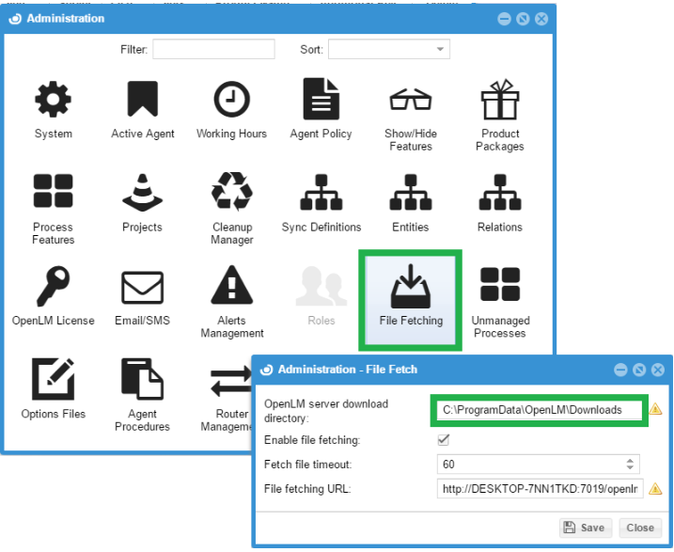Viewport: 674px width, 552px height.
Task: Click the File fetching URL field
Action: pyautogui.click(x=540, y=489)
